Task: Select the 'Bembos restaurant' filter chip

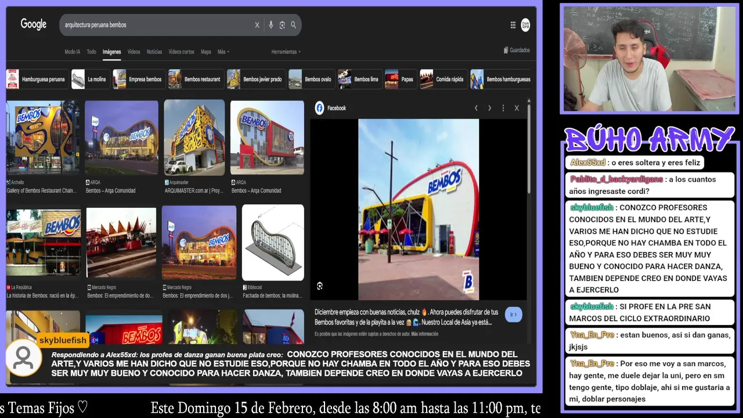Action: pos(196,79)
